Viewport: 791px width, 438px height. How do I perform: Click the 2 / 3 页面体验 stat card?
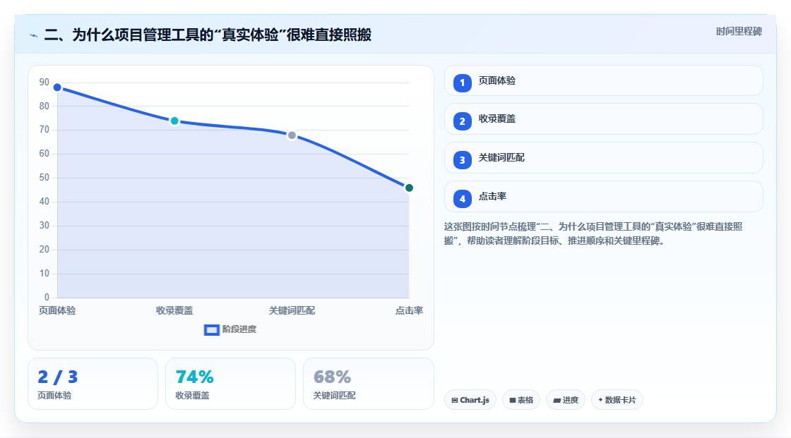[x=93, y=384]
